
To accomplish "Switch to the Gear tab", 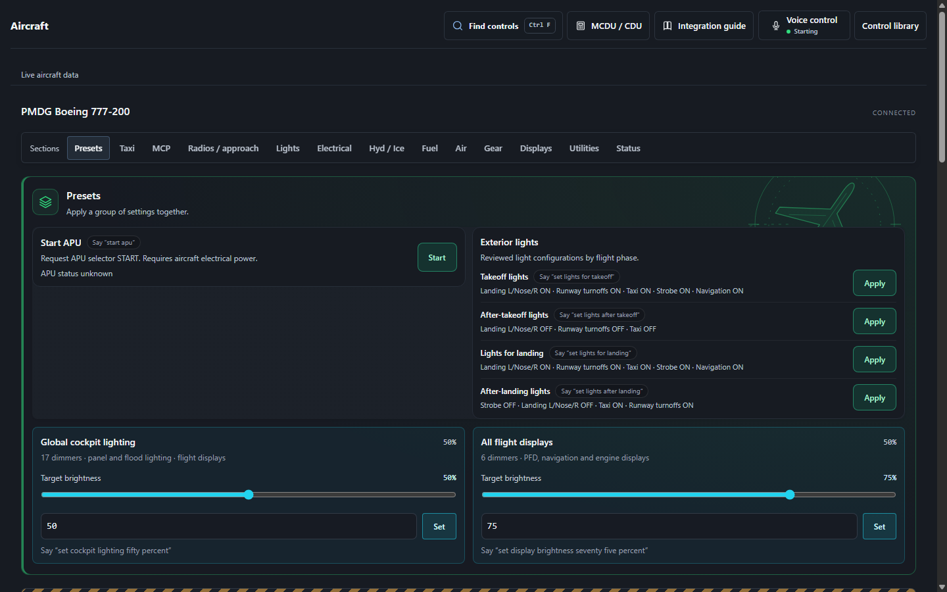I will [493, 148].
